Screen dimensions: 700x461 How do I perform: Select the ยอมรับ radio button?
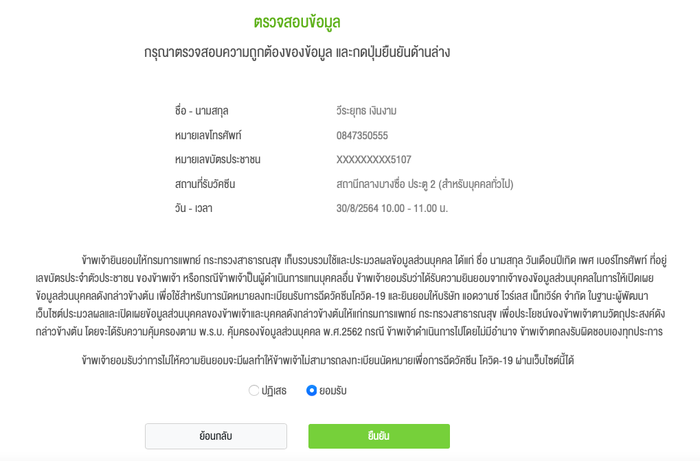pyautogui.click(x=312, y=390)
